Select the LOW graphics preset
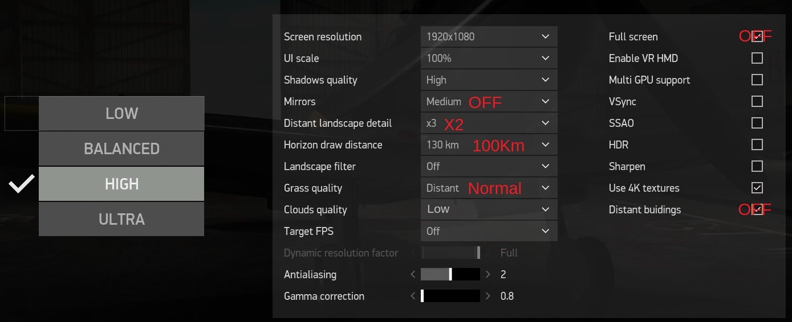 (121, 113)
